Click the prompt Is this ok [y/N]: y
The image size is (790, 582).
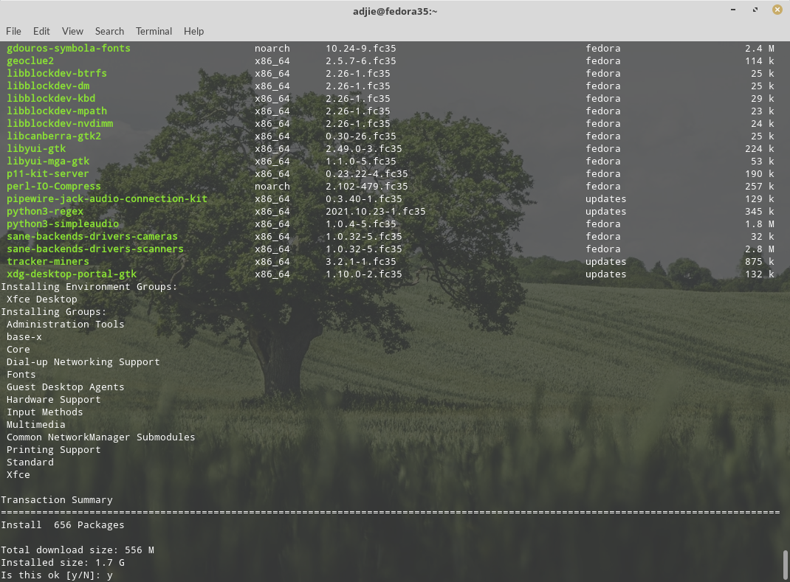(57, 575)
